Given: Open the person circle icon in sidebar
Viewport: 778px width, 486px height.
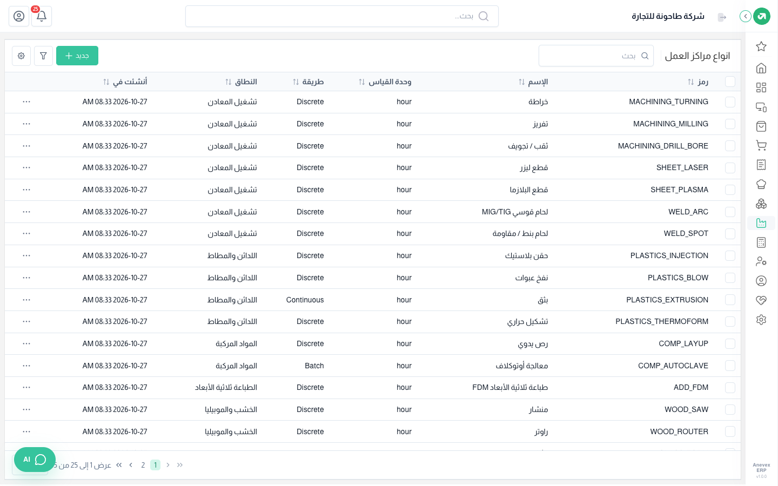Looking at the screenshot, I should tap(761, 281).
